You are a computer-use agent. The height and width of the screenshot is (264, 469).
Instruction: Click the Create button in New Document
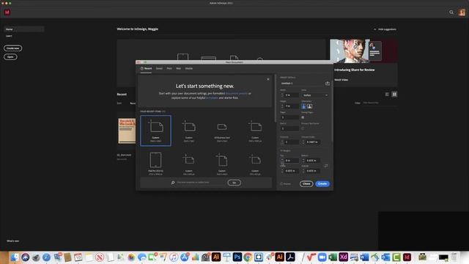(322, 184)
